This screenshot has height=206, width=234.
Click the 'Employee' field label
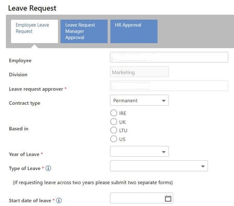[20, 61]
